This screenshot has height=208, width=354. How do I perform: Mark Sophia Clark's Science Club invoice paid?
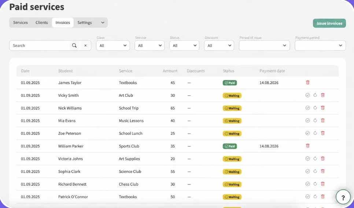[307, 171]
